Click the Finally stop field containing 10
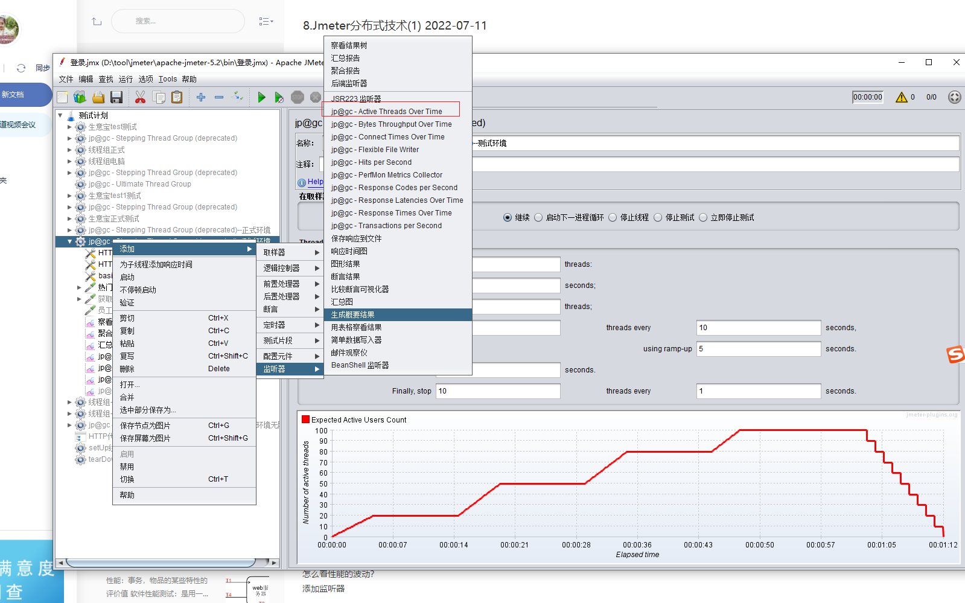Image resolution: width=965 pixels, height=603 pixels. (x=498, y=391)
